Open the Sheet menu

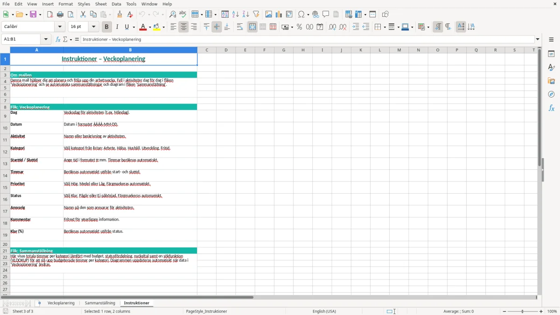pyautogui.click(x=101, y=4)
